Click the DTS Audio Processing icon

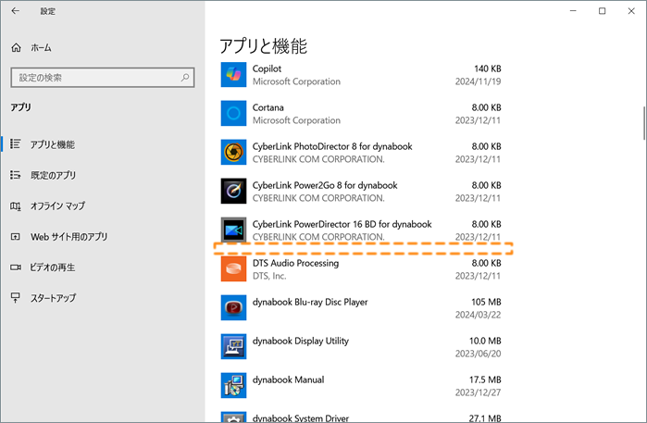click(x=233, y=268)
